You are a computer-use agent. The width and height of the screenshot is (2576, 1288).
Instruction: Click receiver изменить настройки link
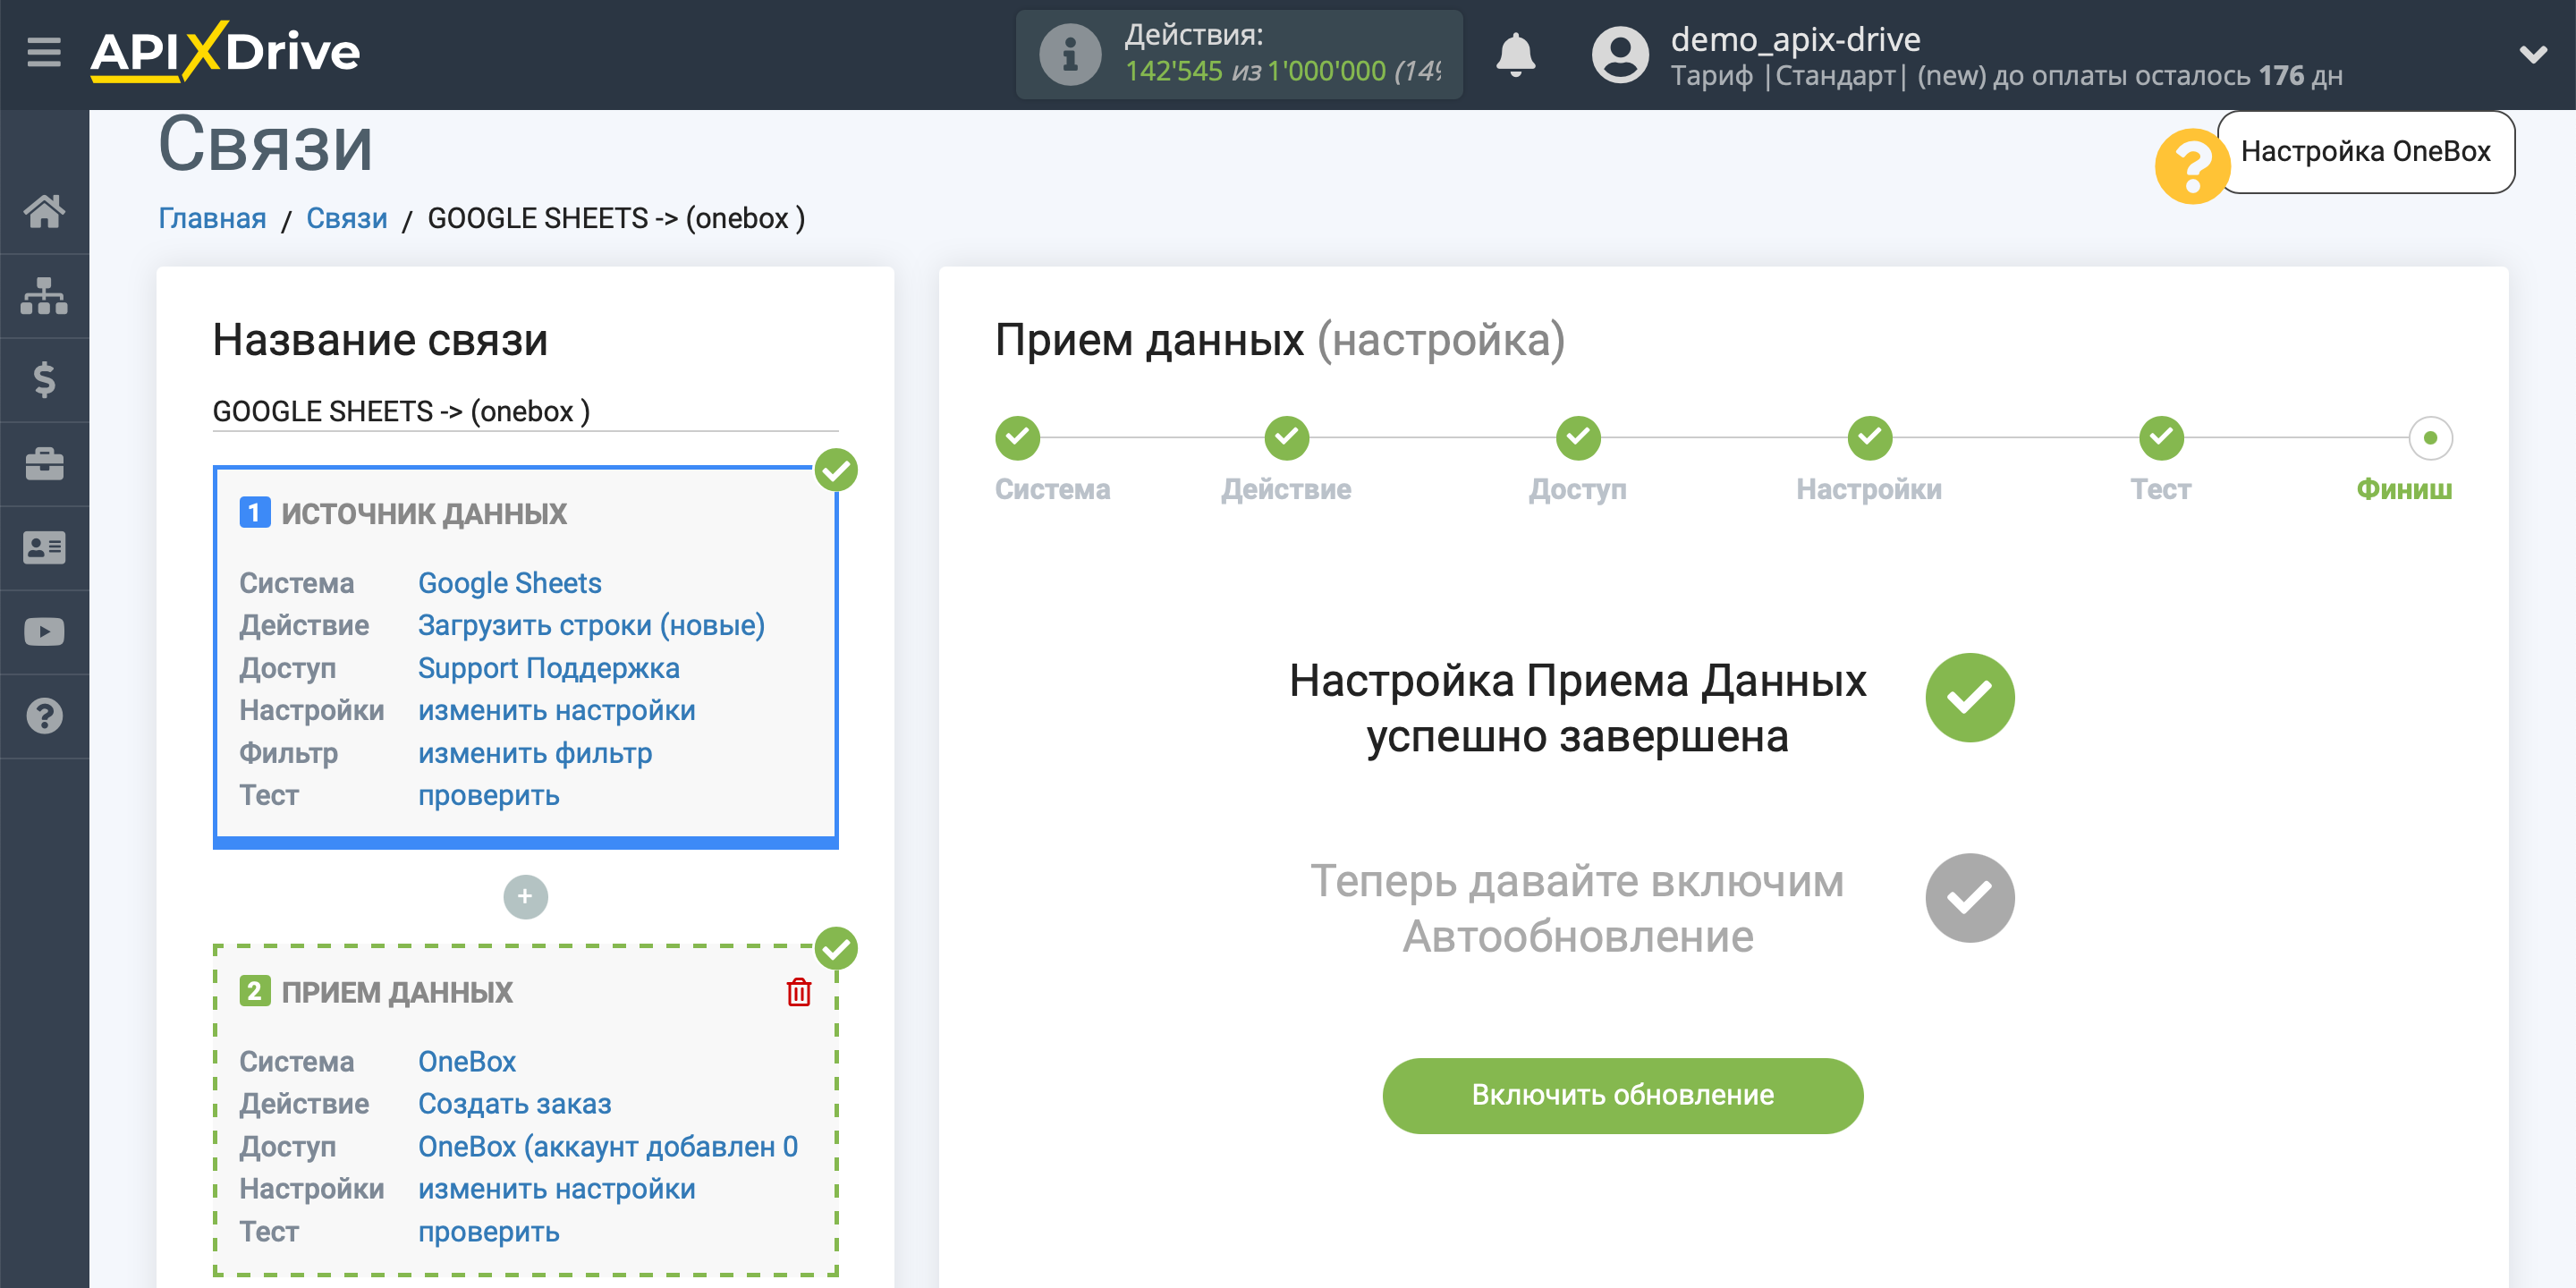(556, 1189)
